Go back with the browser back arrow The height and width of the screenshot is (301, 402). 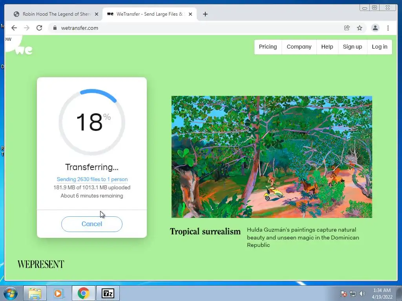14,28
